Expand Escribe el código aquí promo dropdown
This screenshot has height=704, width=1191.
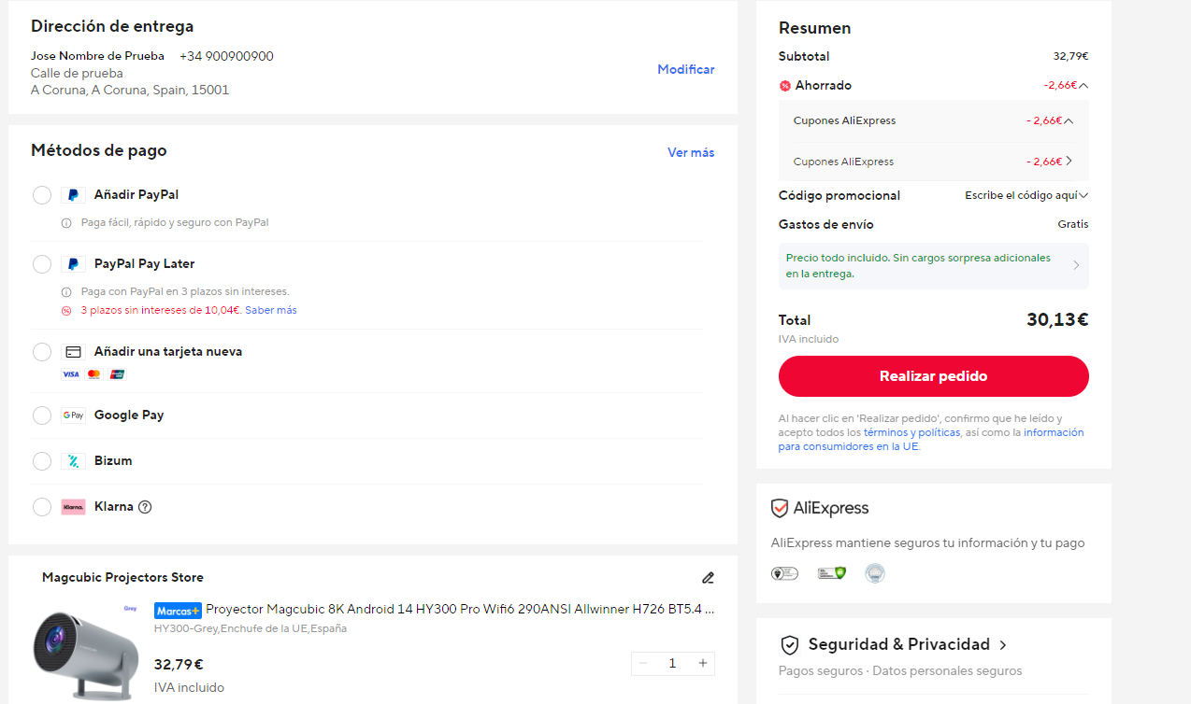point(1083,196)
